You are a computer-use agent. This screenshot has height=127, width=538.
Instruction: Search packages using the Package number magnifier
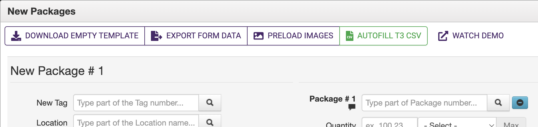(x=498, y=103)
